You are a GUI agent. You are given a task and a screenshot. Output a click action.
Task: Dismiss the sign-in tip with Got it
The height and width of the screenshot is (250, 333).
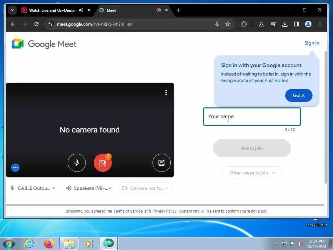coord(299,95)
